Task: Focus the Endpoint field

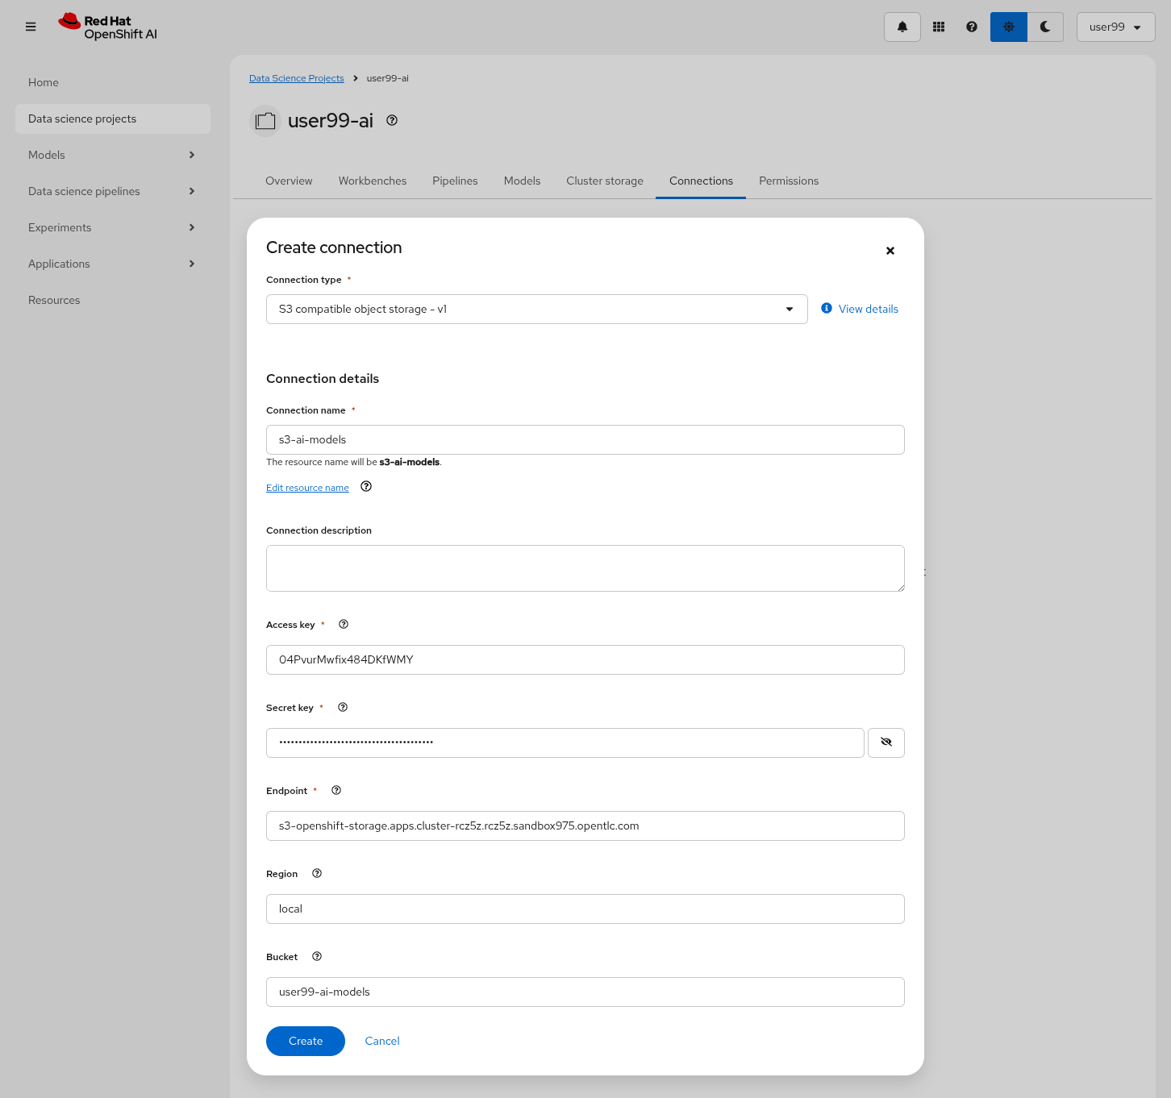Action: [585, 826]
